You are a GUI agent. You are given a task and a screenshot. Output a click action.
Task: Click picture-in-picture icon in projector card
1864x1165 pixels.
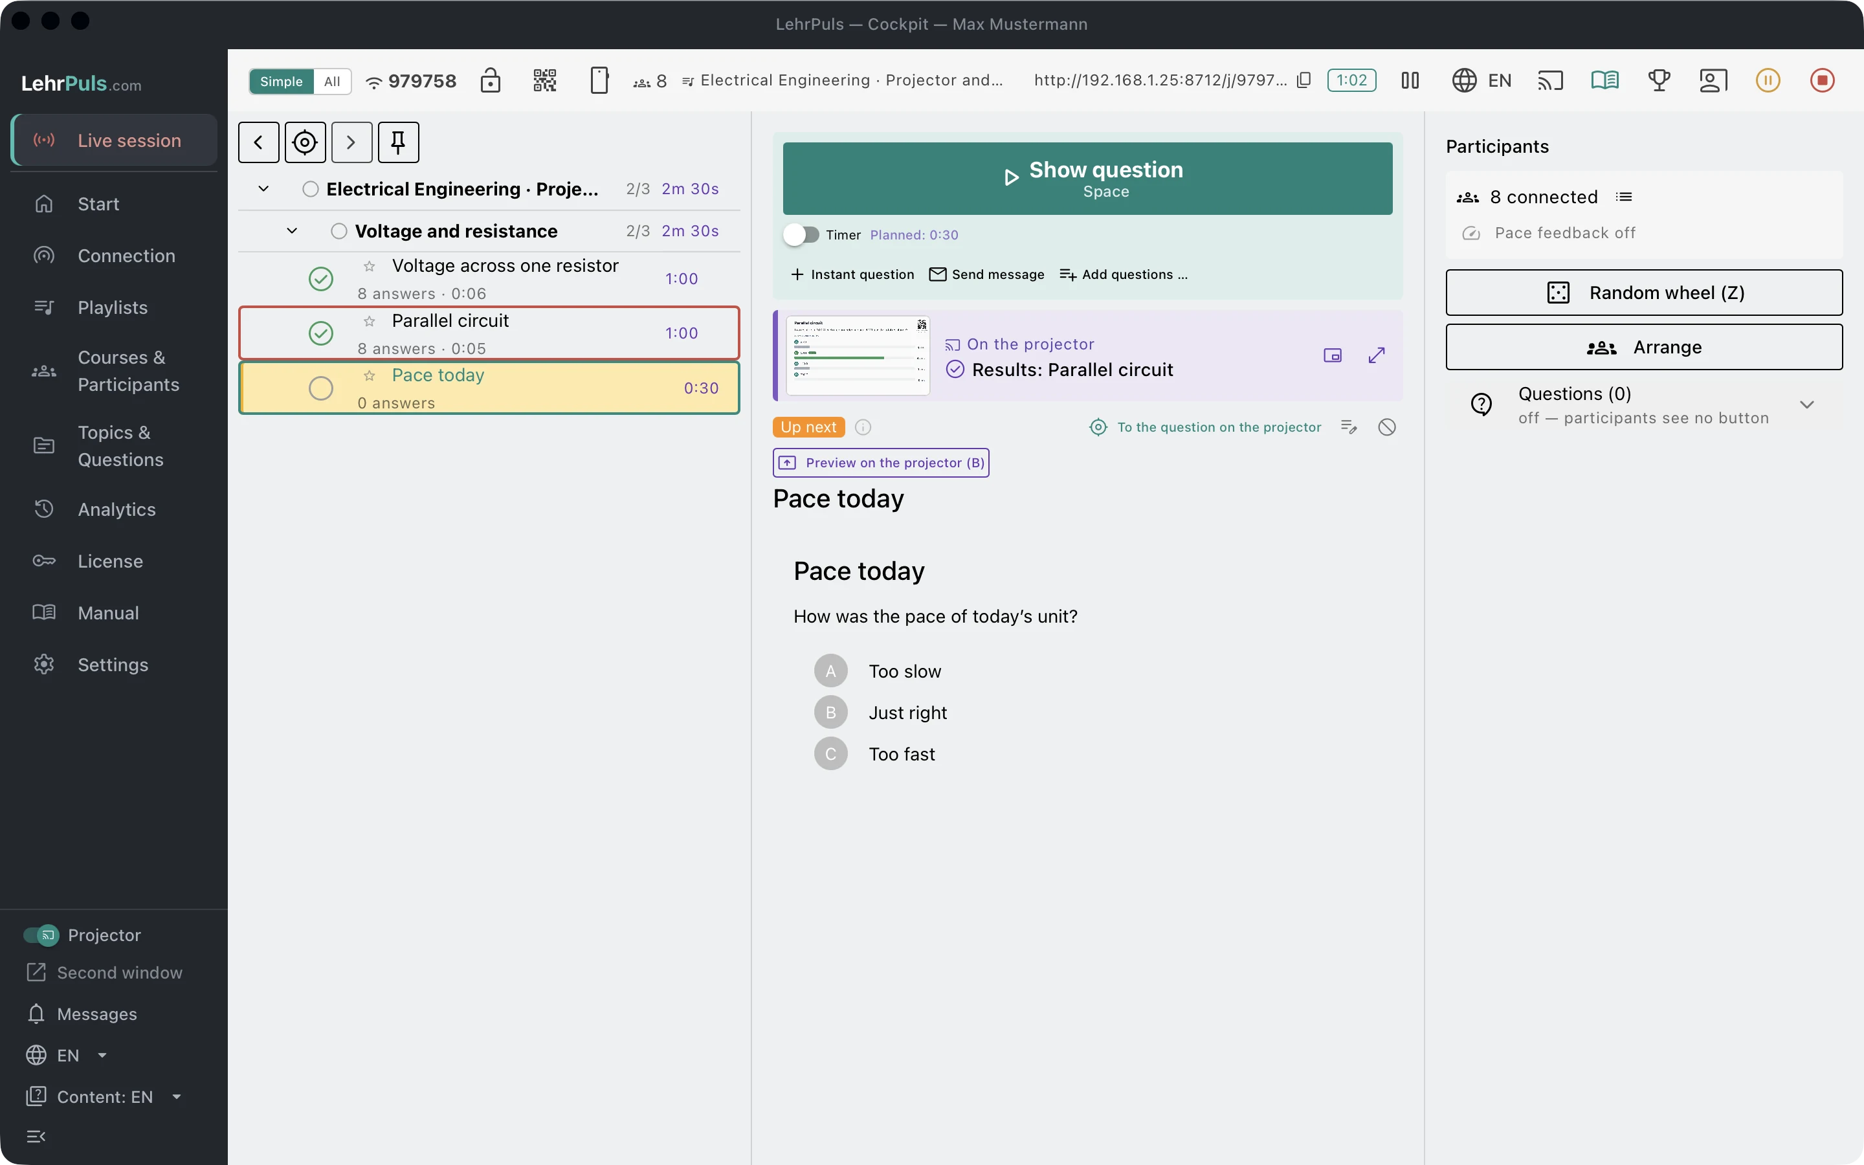tap(1333, 355)
